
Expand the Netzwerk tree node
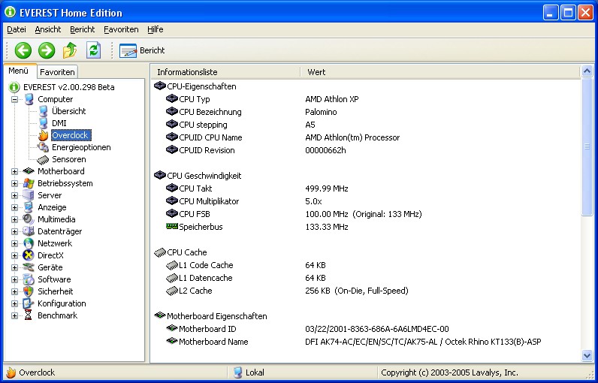click(x=14, y=243)
